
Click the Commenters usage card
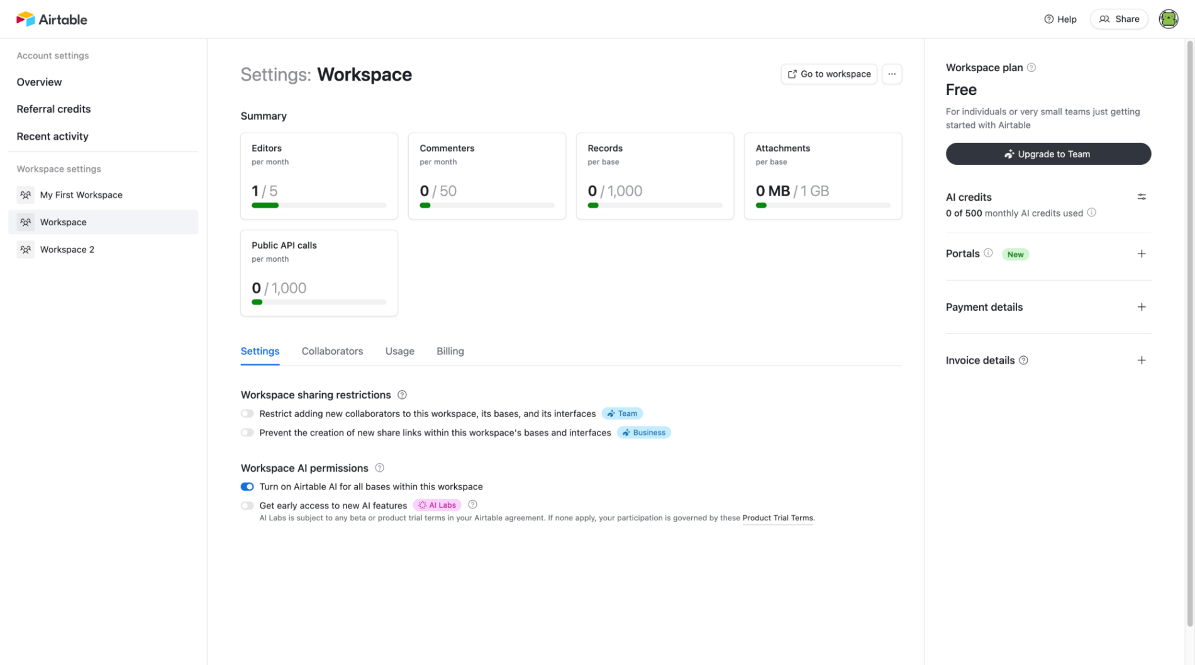[x=487, y=176]
